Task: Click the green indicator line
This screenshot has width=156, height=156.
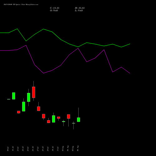Action: click(61, 40)
